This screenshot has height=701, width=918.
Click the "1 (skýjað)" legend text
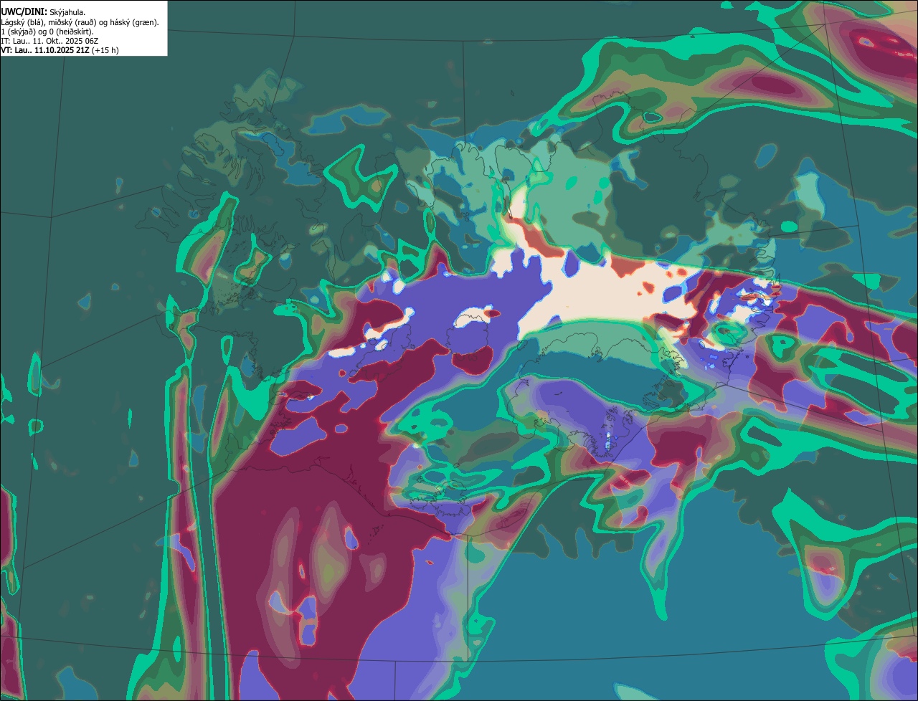(x=18, y=32)
